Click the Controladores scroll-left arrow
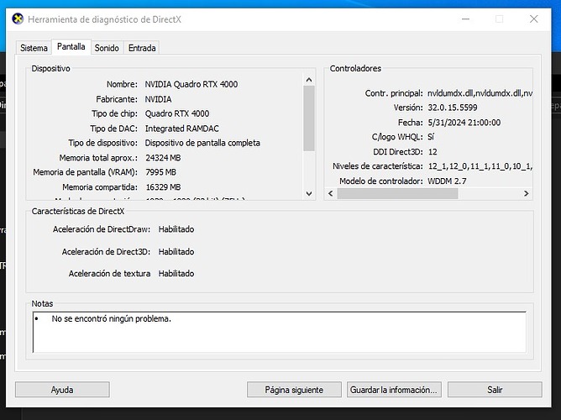 point(331,193)
